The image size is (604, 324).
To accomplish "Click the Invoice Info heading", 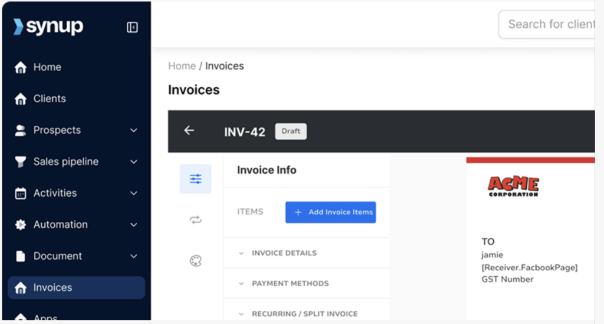I will click(267, 170).
